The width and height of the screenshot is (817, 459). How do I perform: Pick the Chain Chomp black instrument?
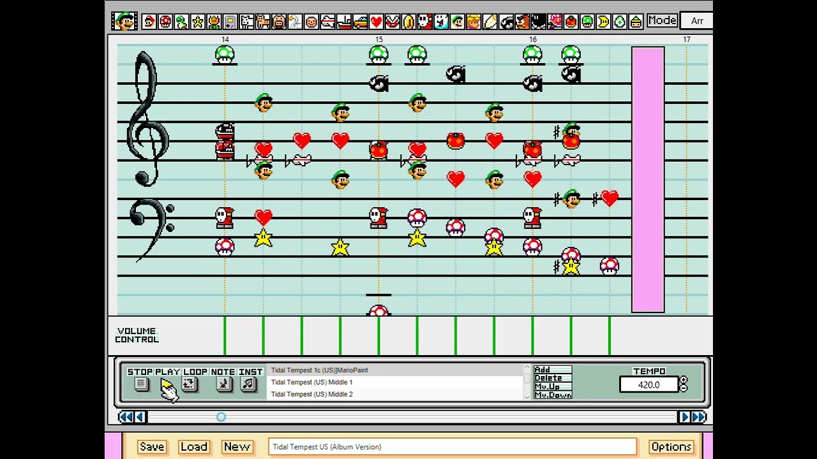[x=538, y=22]
